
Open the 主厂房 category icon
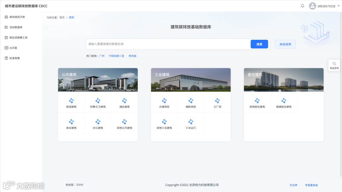point(218,101)
